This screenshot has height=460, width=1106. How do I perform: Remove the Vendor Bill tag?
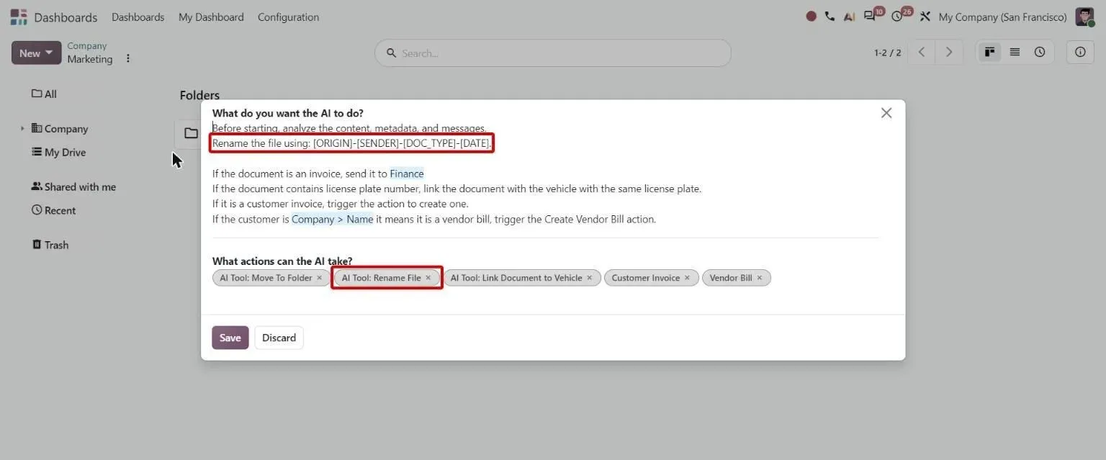(x=760, y=278)
